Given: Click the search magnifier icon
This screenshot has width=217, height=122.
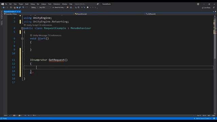Looking at the screenshot, I should point(98,4).
